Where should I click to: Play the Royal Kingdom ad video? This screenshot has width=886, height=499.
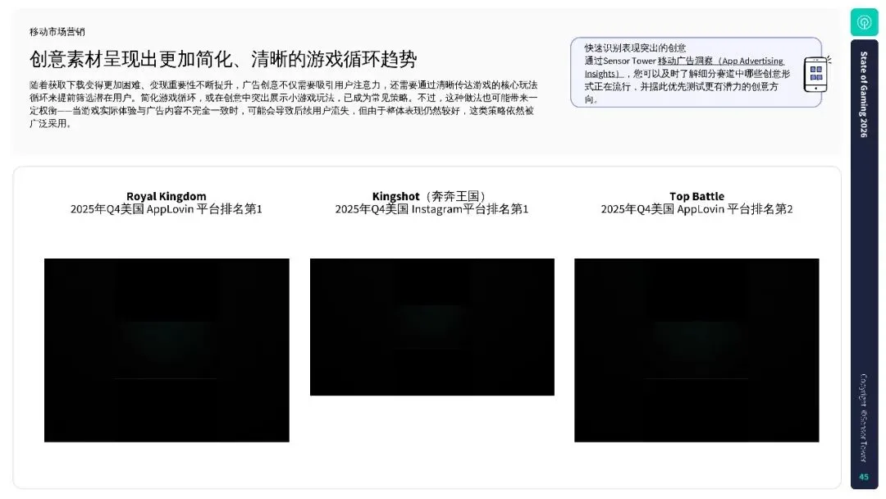(167, 350)
